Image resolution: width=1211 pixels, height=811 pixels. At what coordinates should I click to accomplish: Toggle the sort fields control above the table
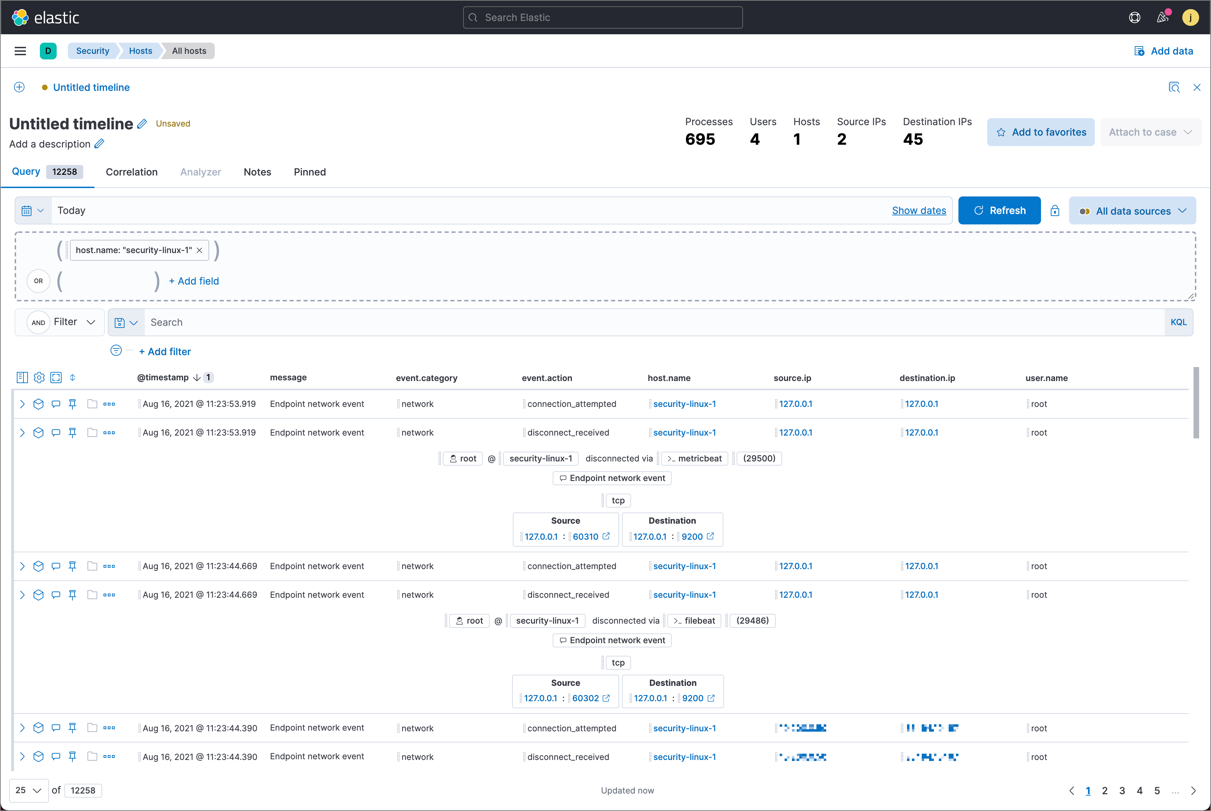click(73, 378)
